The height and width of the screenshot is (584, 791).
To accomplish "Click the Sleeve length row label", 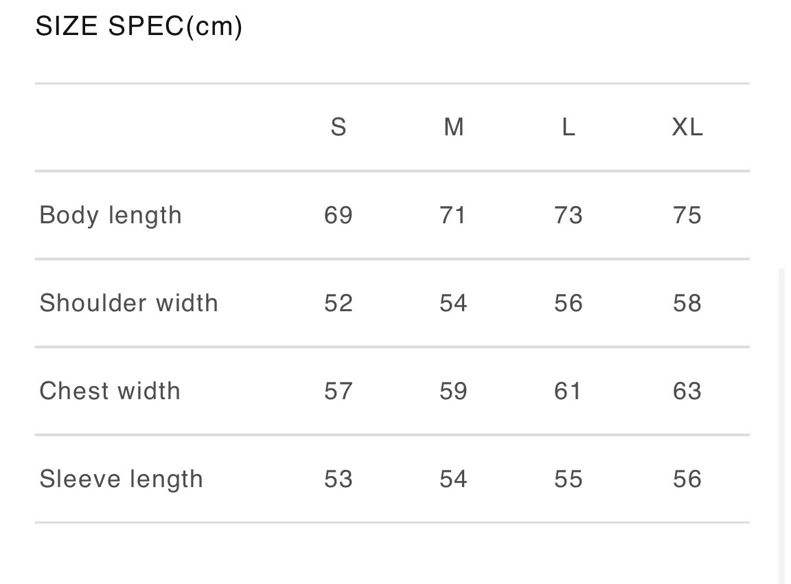I will 121,479.
